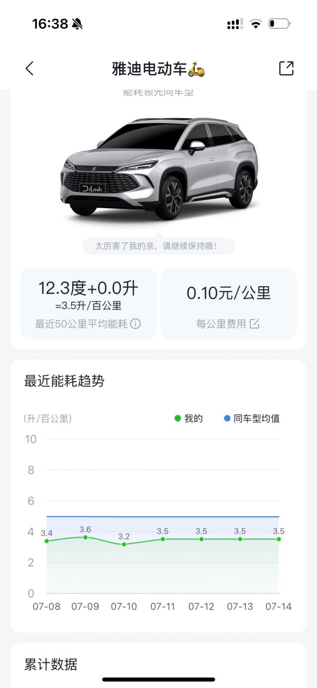Click the edit icon next to 每公里费用

point(255,324)
